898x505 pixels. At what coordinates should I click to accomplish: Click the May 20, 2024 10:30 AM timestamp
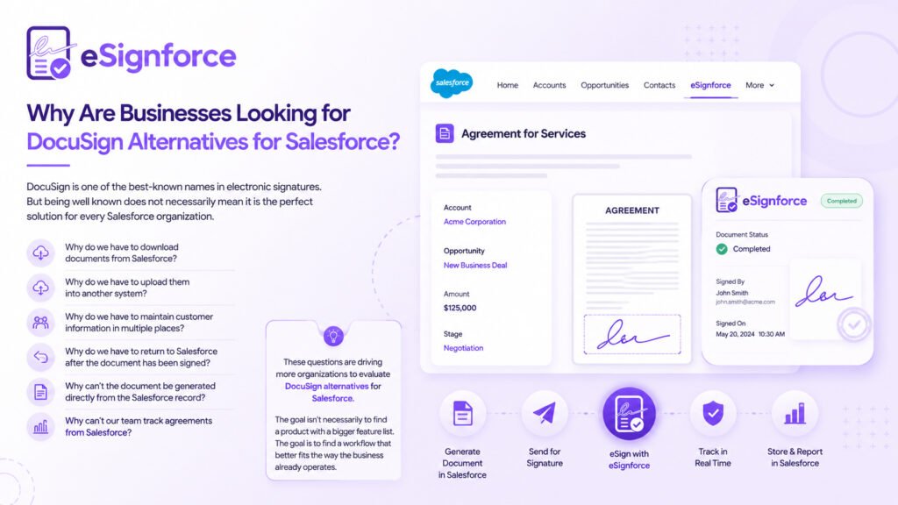click(x=751, y=334)
